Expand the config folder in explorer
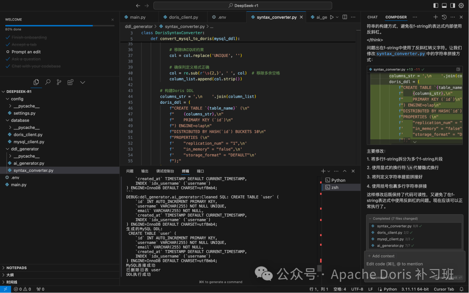The width and height of the screenshot is (469, 293). pyautogui.click(x=17, y=99)
